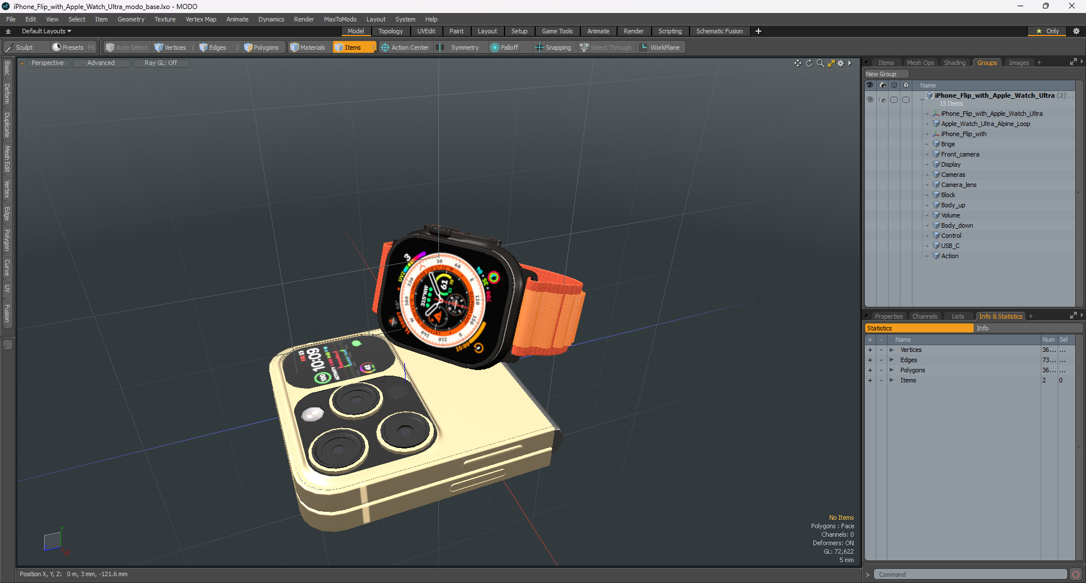Click minus button on Polygons row
1086x583 pixels.
(x=881, y=371)
